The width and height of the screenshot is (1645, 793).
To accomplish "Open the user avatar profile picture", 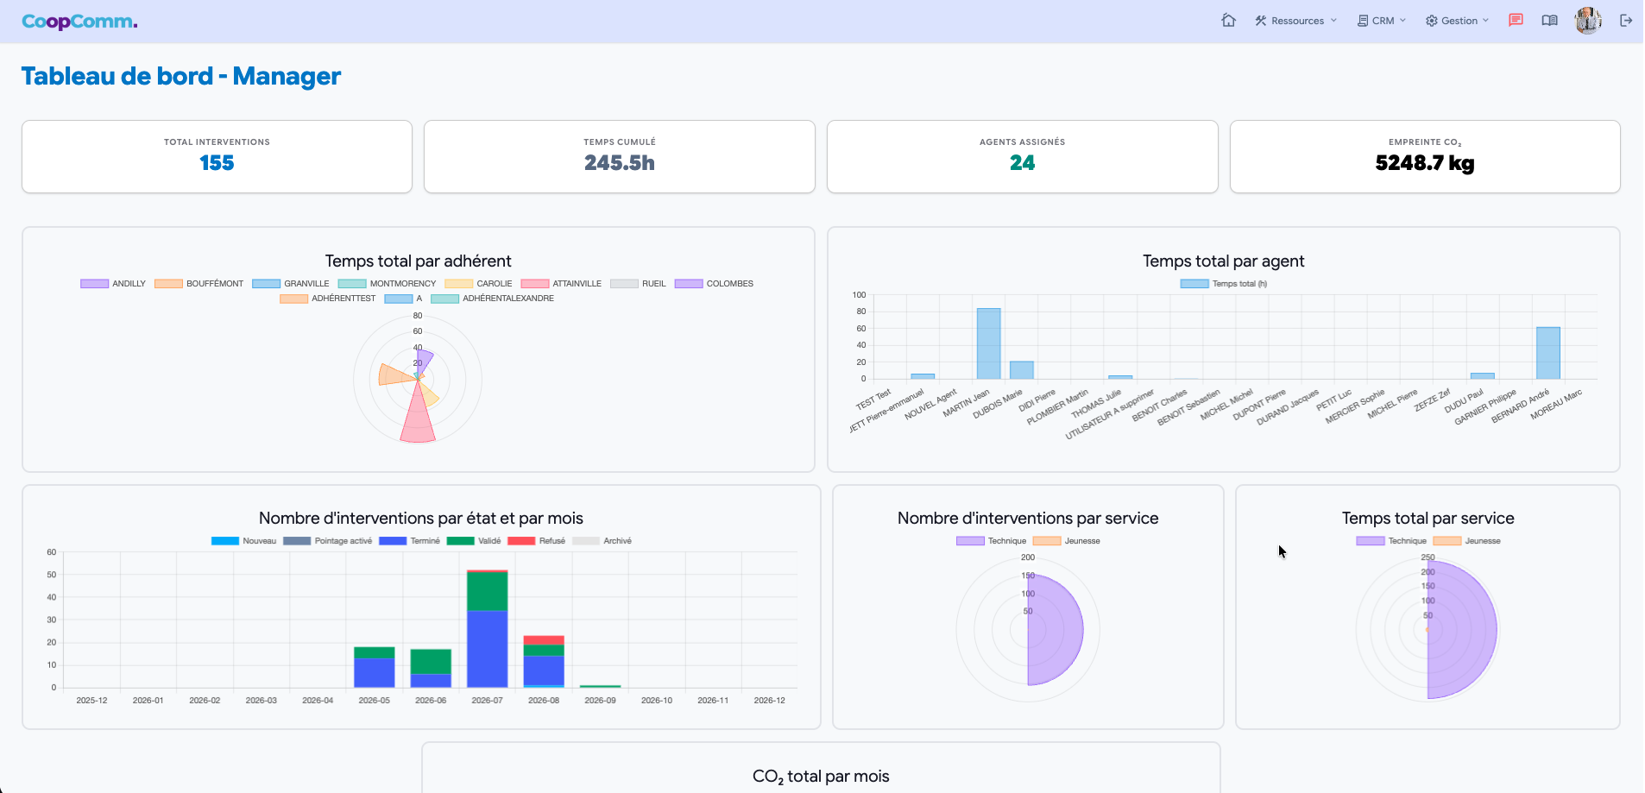I will tap(1588, 21).
